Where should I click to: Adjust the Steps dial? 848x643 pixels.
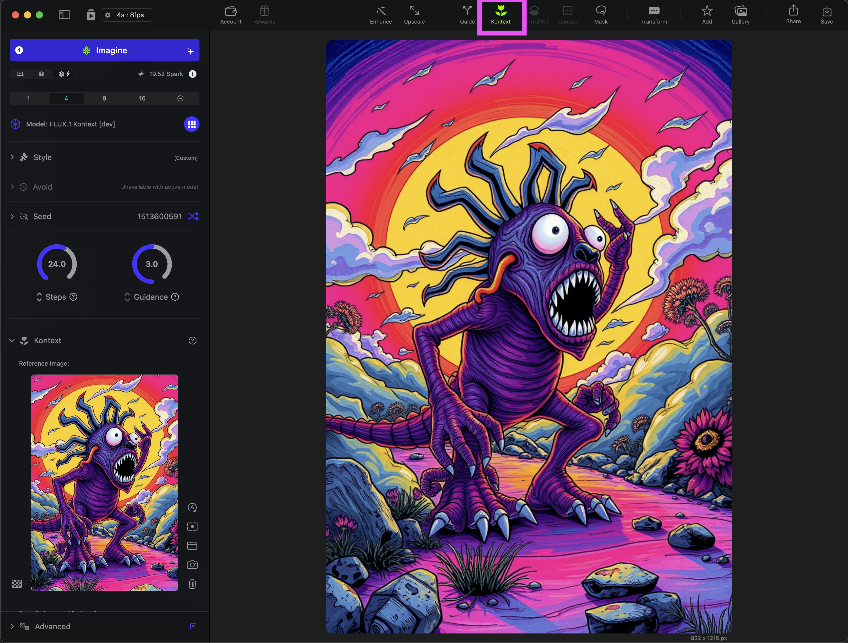[x=57, y=264]
